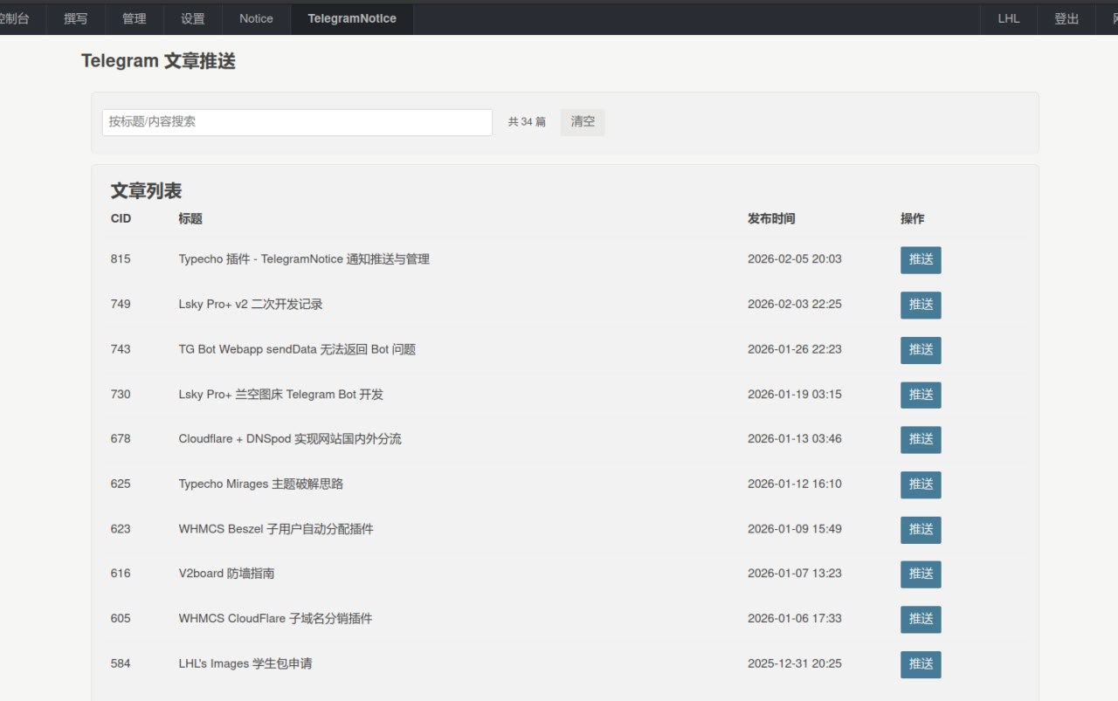Open the 控制台 dashboard menu
This screenshot has width=1118, height=701.
[14, 18]
